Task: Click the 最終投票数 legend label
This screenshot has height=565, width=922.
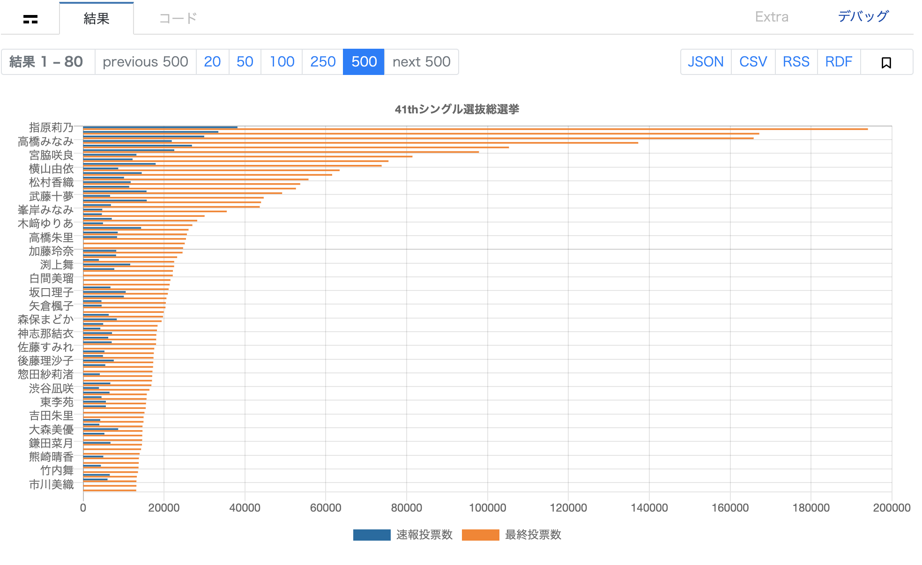Action: coord(533,535)
